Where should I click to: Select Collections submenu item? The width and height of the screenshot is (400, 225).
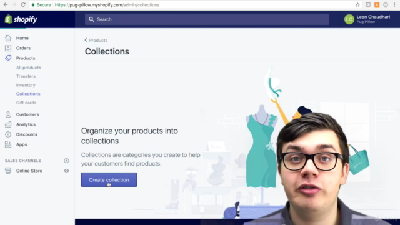(28, 94)
